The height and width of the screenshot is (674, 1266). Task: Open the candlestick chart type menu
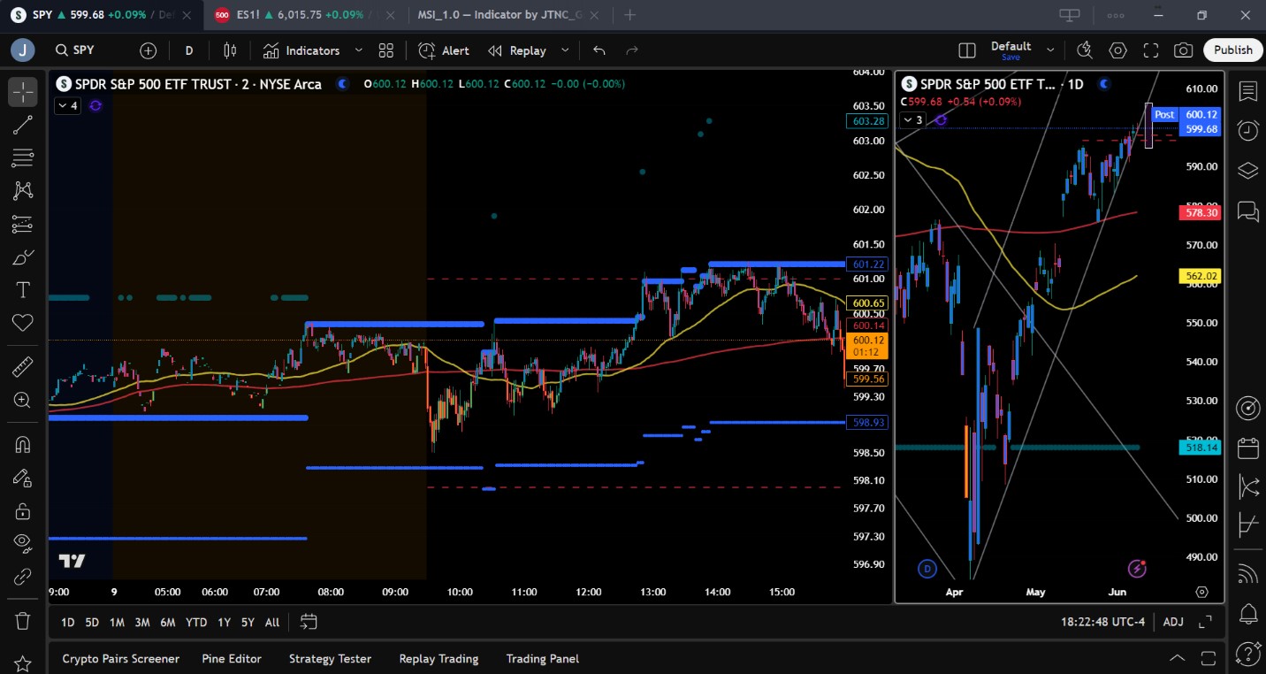tap(230, 50)
